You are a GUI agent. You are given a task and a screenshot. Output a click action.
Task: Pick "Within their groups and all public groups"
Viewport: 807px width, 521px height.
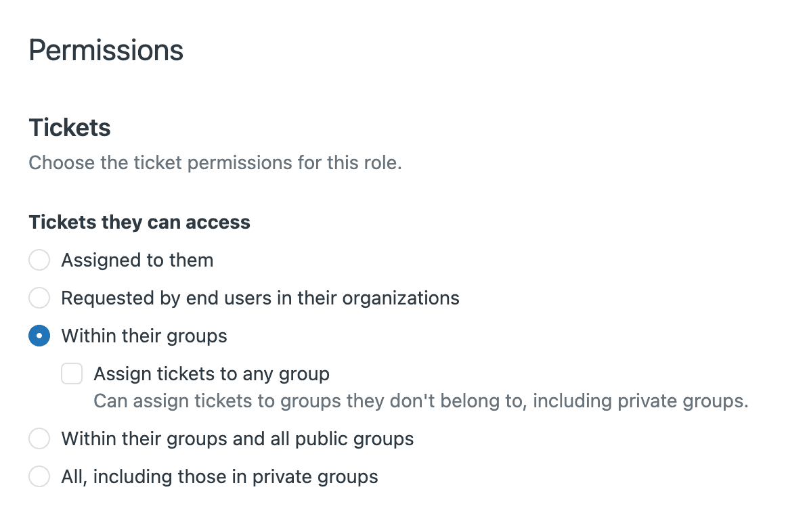pos(39,438)
